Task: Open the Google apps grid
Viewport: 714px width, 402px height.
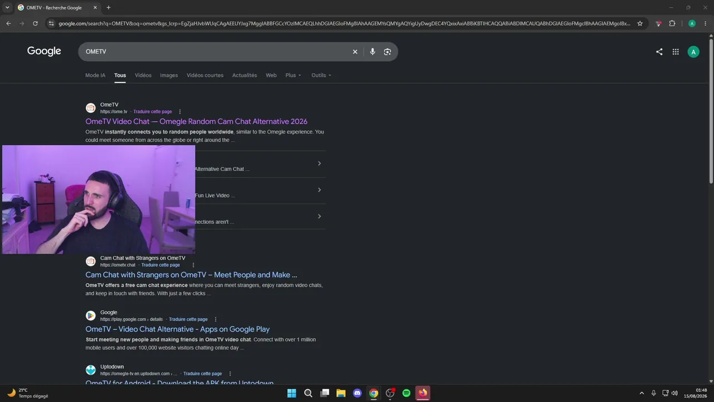Action: [x=676, y=52]
